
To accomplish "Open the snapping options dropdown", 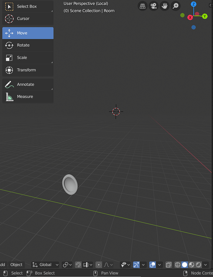I will [88, 265].
